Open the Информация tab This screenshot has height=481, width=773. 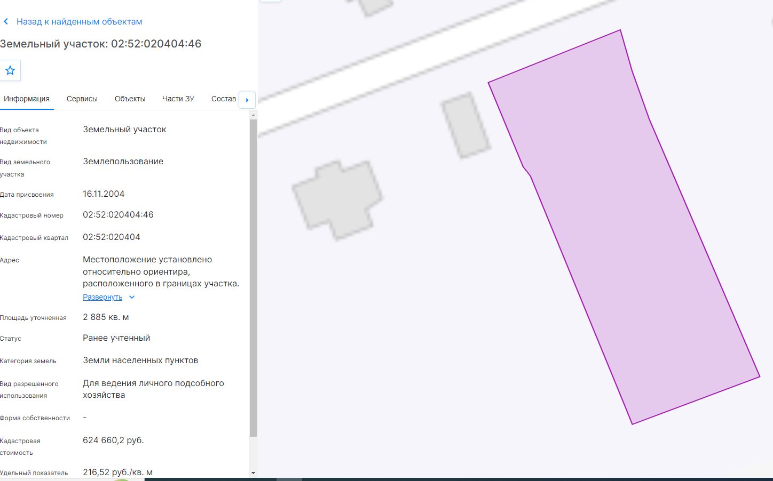coord(27,99)
